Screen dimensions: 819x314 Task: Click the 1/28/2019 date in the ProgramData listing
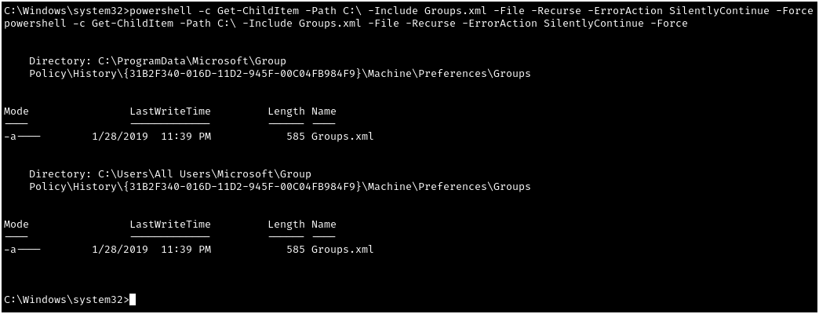click(119, 136)
